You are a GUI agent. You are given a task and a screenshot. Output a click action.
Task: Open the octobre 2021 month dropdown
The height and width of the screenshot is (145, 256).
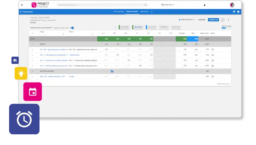(168, 5)
